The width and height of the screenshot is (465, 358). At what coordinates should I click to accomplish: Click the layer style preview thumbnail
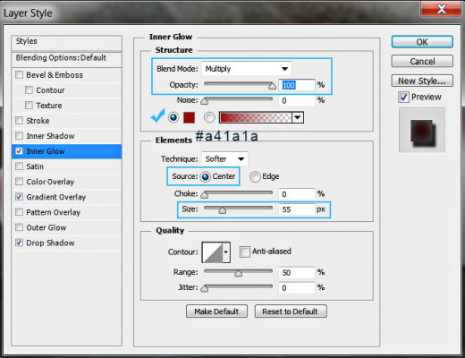coord(422,131)
